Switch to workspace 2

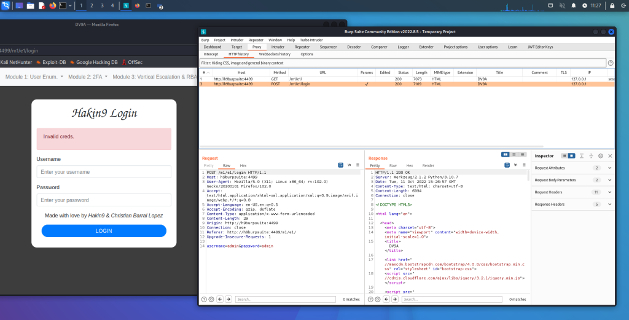click(92, 6)
